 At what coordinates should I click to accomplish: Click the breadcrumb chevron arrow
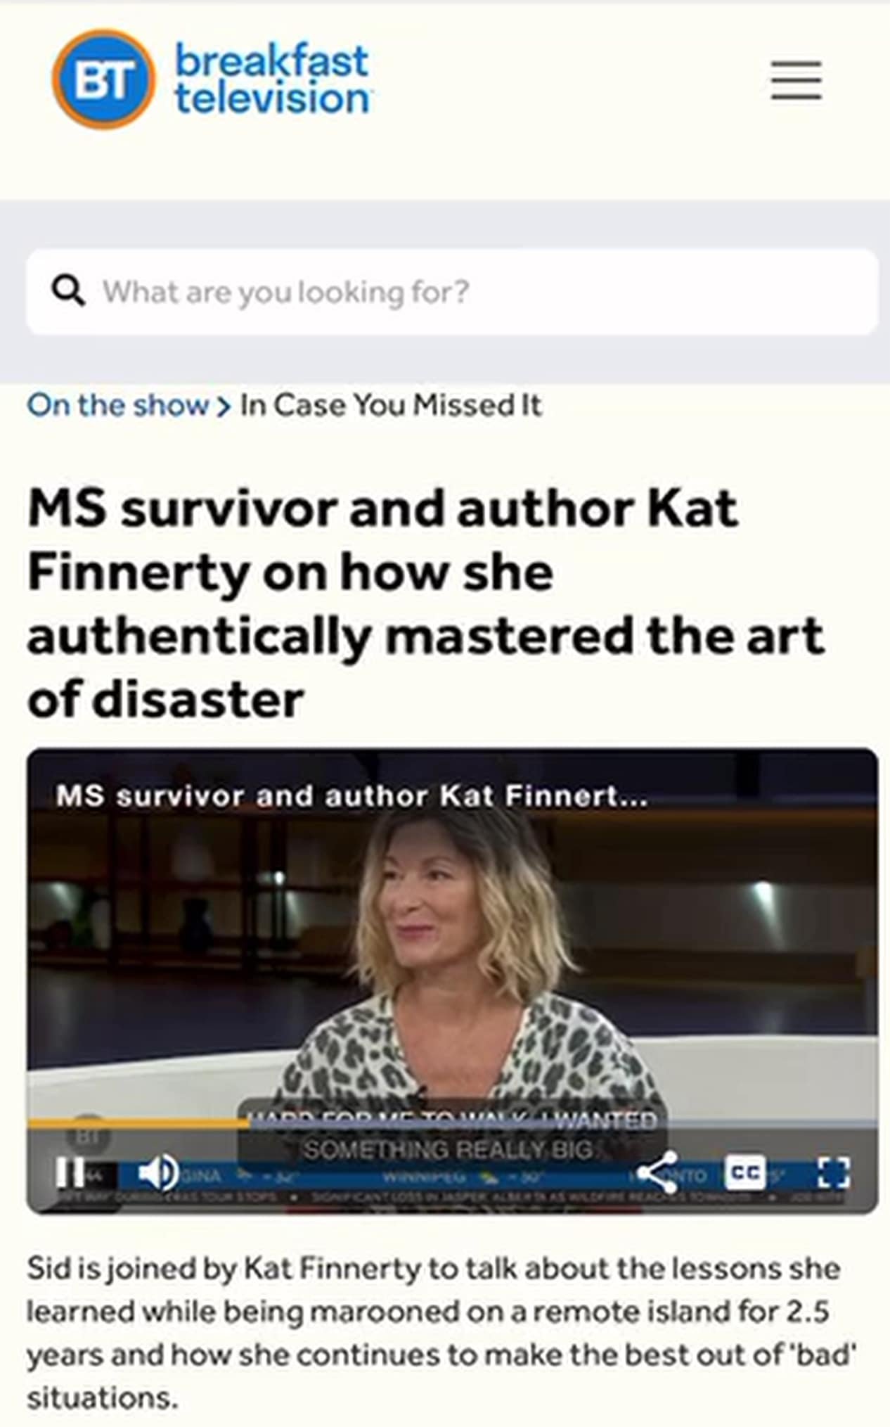pyautogui.click(x=224, y=407)
